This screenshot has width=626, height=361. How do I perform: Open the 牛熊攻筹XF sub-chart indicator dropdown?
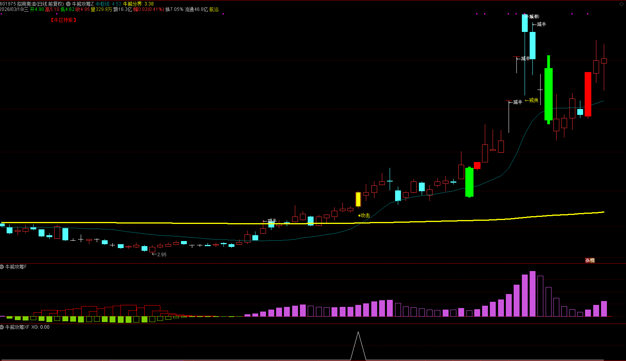coord(2,327)
